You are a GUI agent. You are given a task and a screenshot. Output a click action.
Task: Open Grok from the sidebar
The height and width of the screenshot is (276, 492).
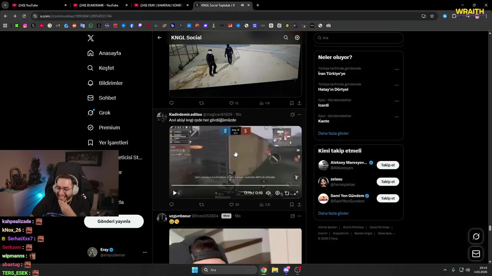coord(99,113)
